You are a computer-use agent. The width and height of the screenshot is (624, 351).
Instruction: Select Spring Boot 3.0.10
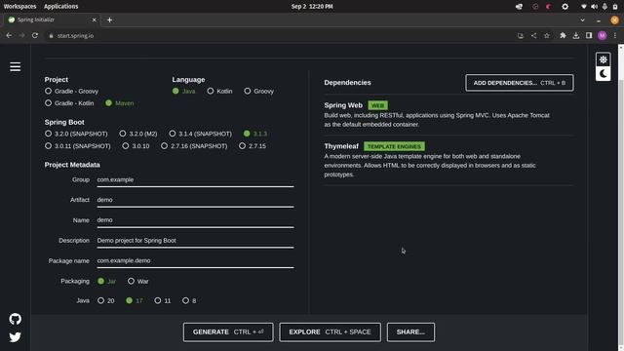(x=136, y=146)
